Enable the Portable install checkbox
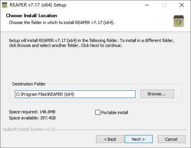191x148 pixels. (x=98, y=113)
